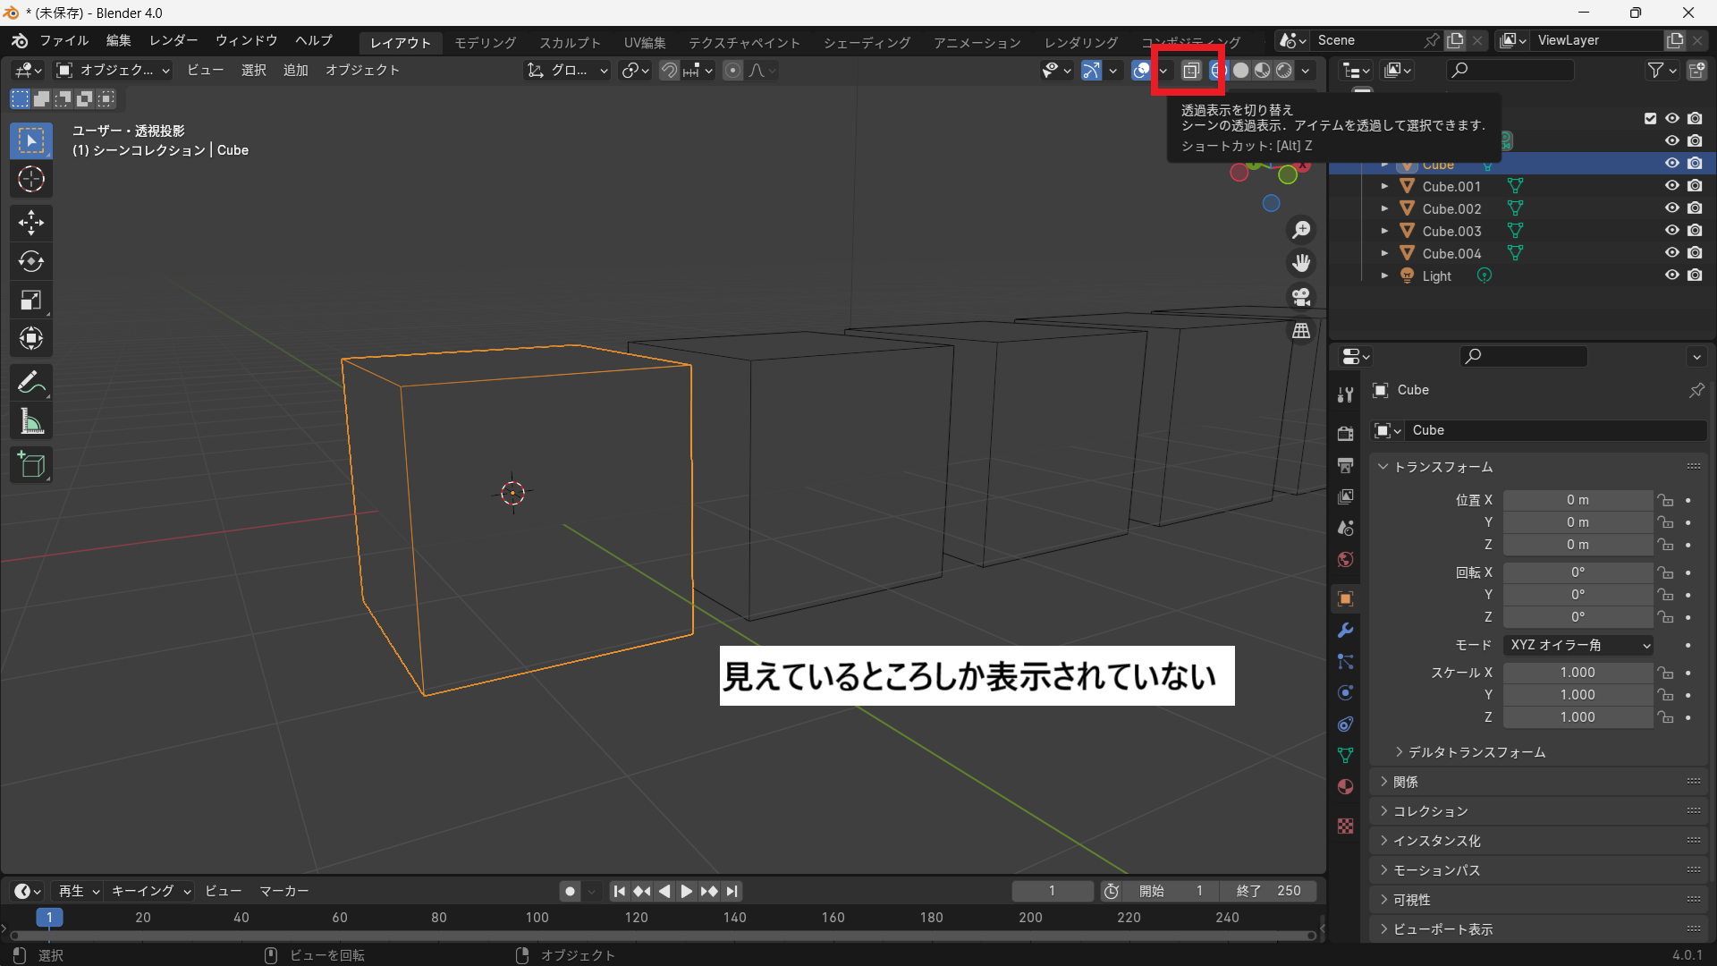Select the Move tool in toolbar

[31, 222]
